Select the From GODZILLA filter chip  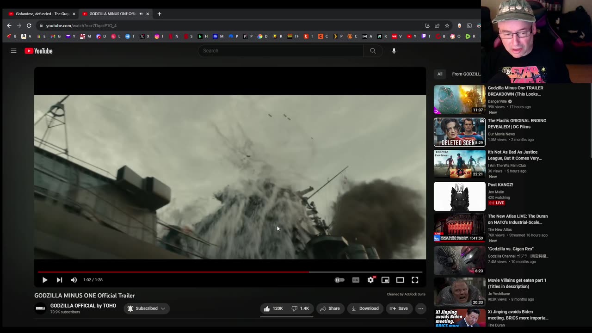466,74
